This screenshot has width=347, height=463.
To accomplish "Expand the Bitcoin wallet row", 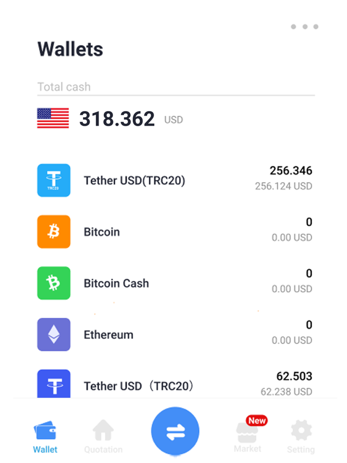I will (x=173, y=231).
